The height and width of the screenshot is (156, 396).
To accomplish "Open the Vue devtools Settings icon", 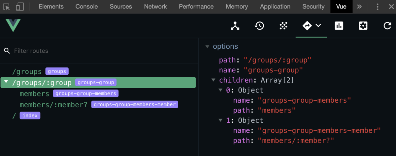I will tap(363, 26).
